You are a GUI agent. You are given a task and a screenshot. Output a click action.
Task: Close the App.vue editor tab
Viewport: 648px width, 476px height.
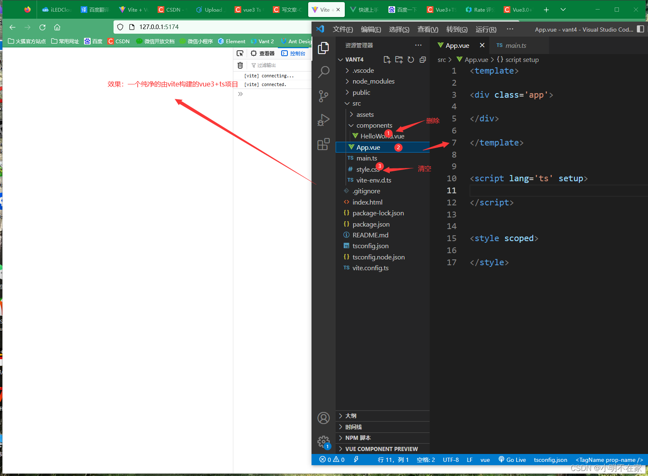click(482, 45)
